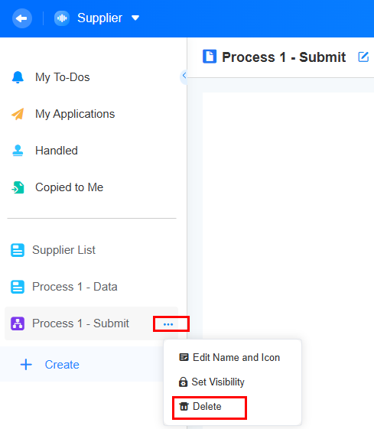Screen dimensions: 374x429
Task: Click the edit pencil beside the page title
Action: click(x=363, y=57)
